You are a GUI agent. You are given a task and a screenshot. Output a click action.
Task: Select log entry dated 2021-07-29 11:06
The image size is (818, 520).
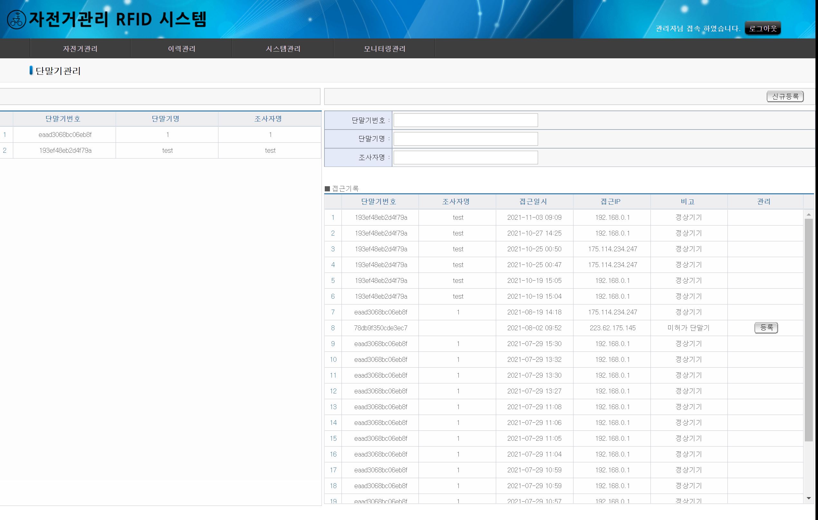(564, 423)
